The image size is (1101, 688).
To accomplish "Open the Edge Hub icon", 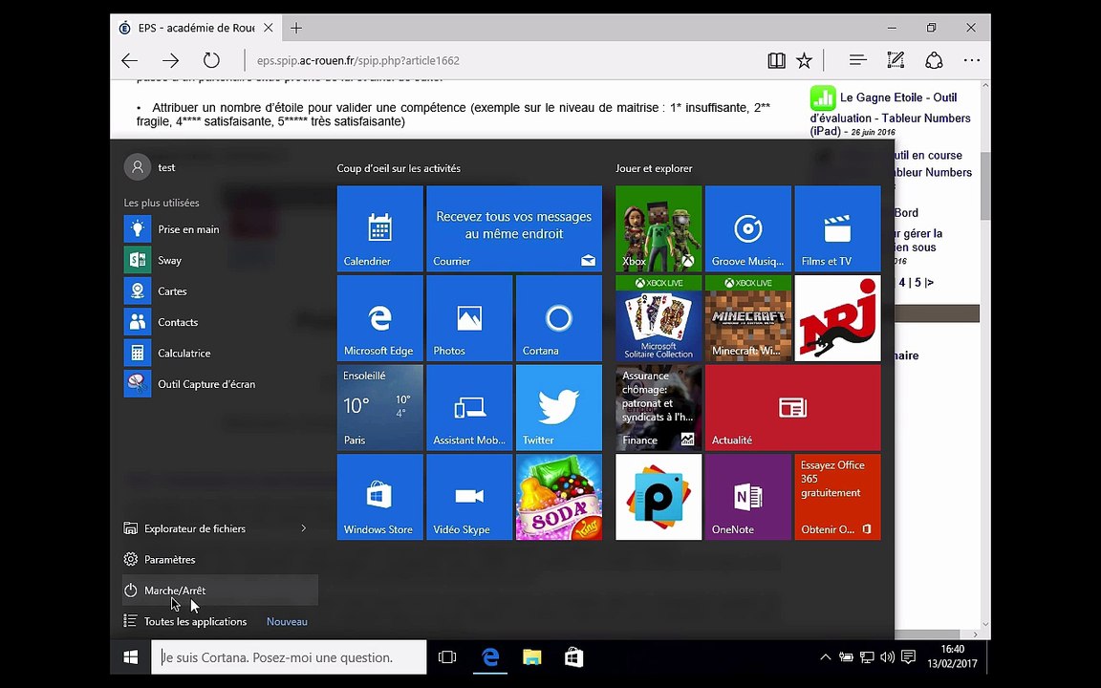I will (x=857, y=60).
